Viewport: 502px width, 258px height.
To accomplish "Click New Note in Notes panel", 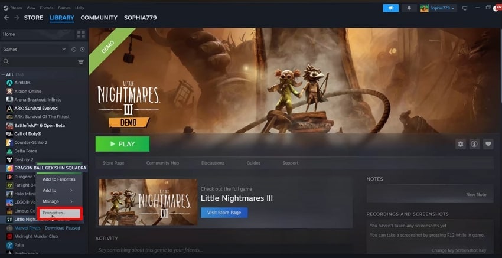I will 476,194.
